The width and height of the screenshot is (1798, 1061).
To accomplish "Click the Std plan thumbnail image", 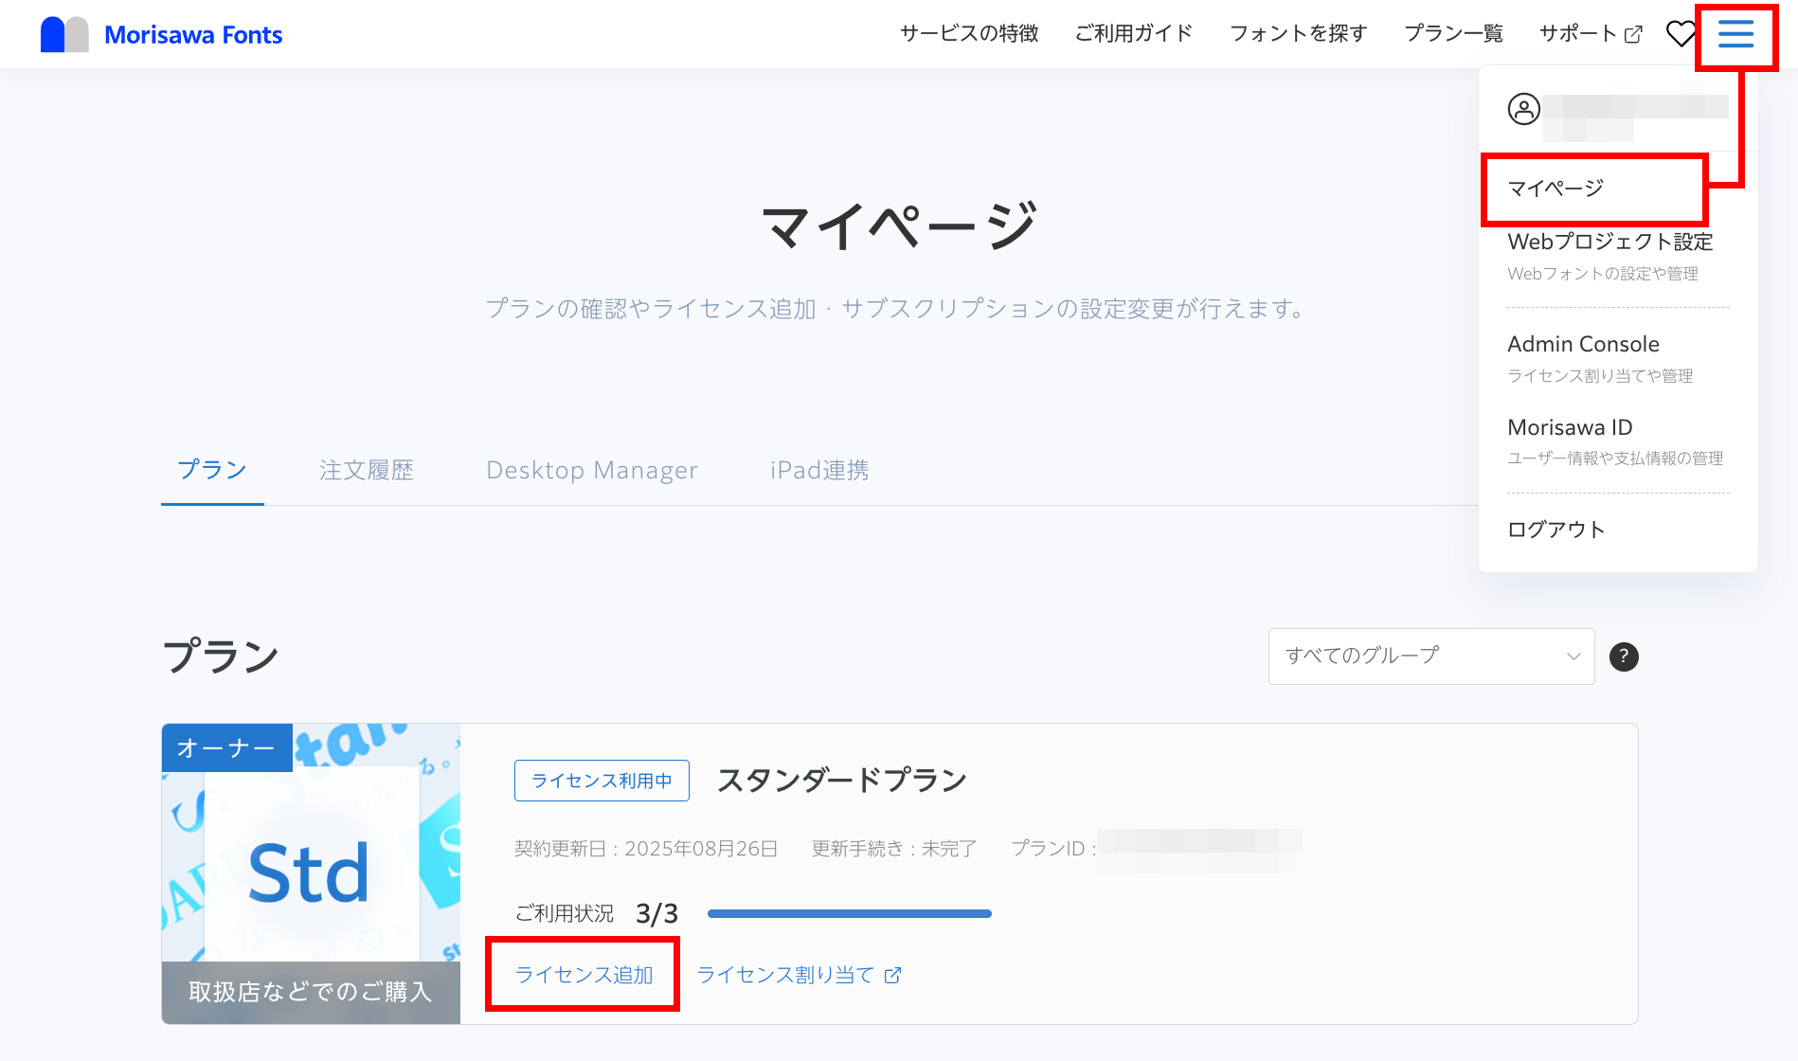I will (311, 873).
